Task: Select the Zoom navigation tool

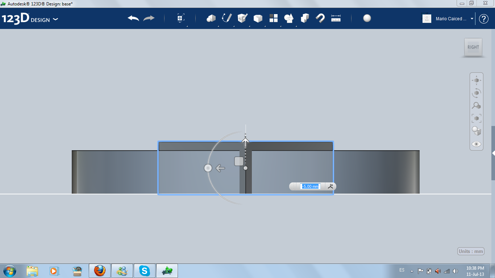Action: 477,106
